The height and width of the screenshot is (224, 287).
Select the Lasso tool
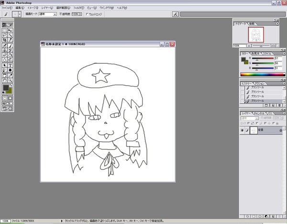click(x=5, y=35)
